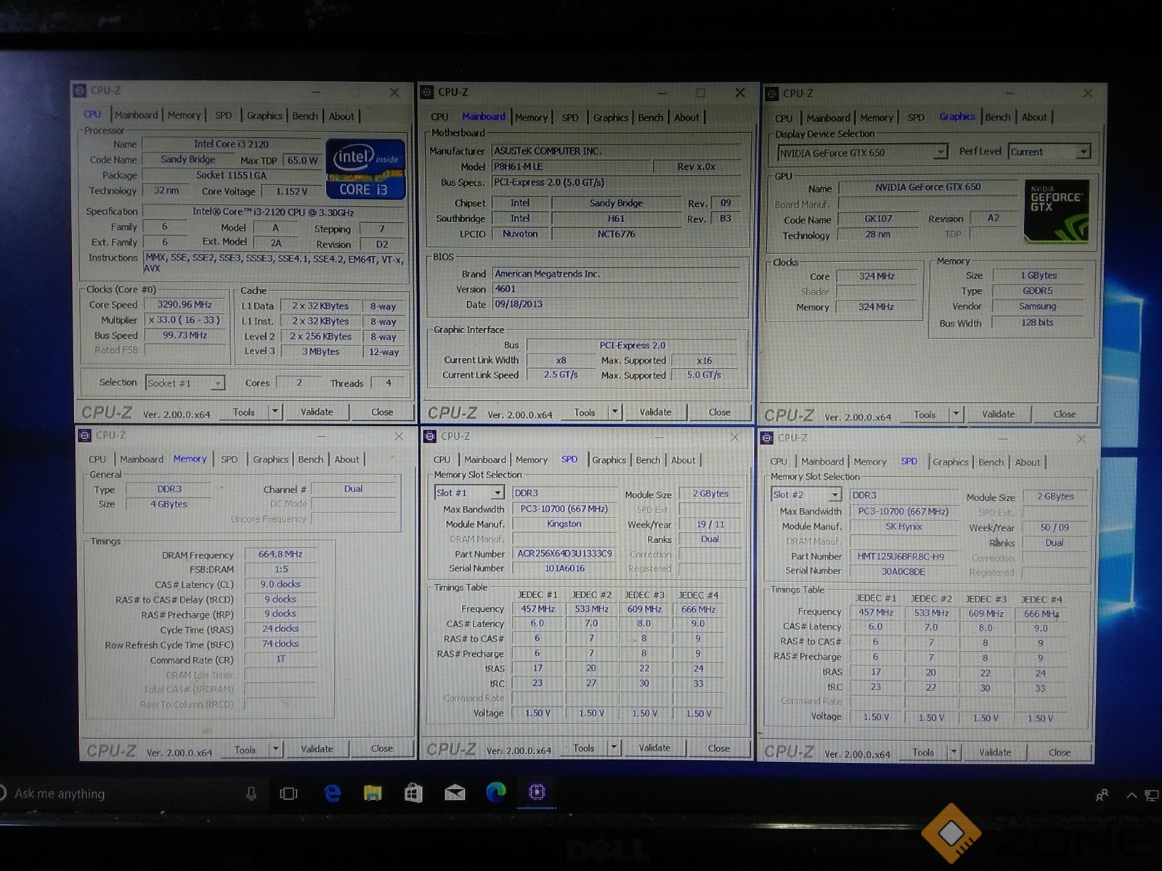Open Graphics tab in Slot #1 window
1162x871 pixels.
tap(609, 459)
